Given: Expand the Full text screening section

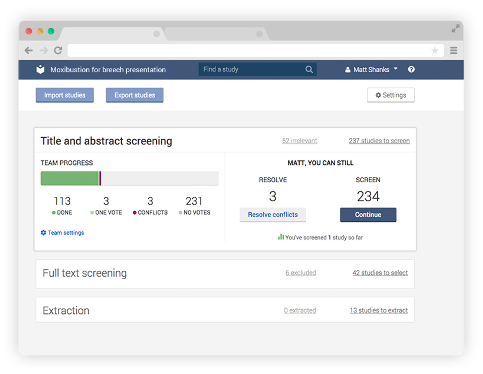Looking at the screenshot, I should click(225, 274).
